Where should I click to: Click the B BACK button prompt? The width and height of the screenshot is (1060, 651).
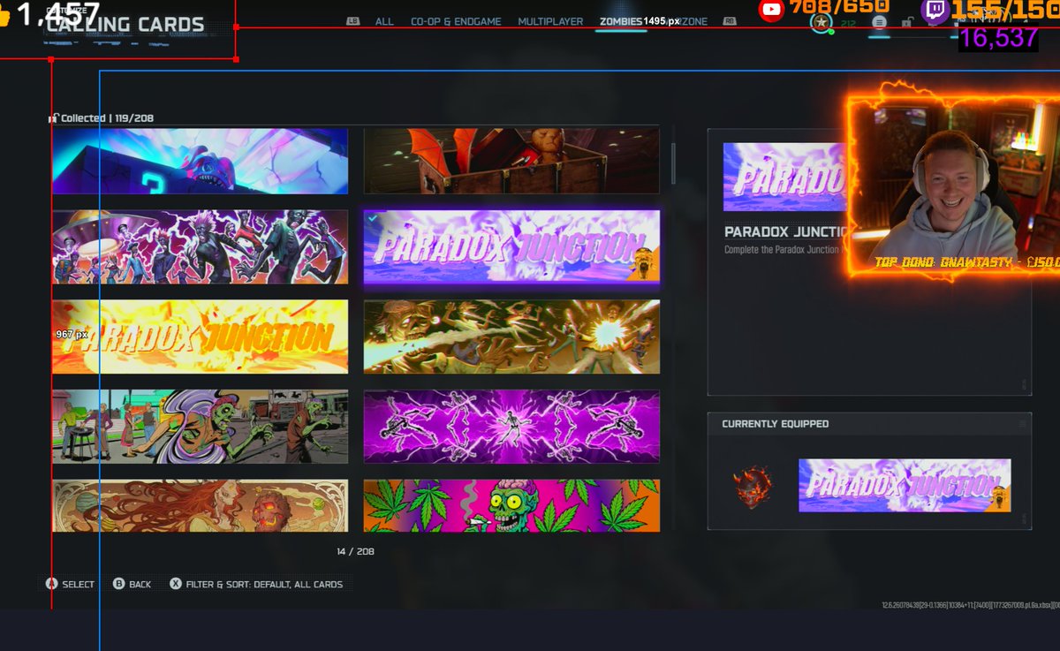[132, 584]
